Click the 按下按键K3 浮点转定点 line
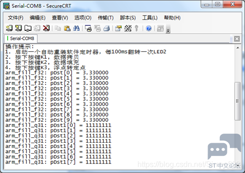245x173 pixels. point(45,68)
